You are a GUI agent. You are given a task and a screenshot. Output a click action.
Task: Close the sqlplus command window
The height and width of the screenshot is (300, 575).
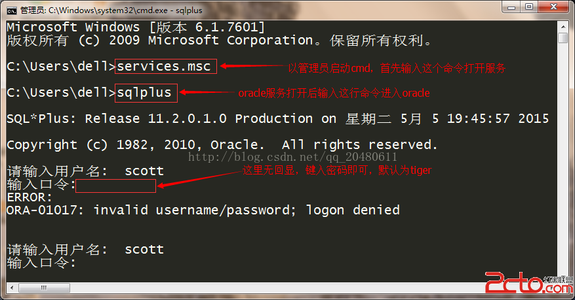554,7
